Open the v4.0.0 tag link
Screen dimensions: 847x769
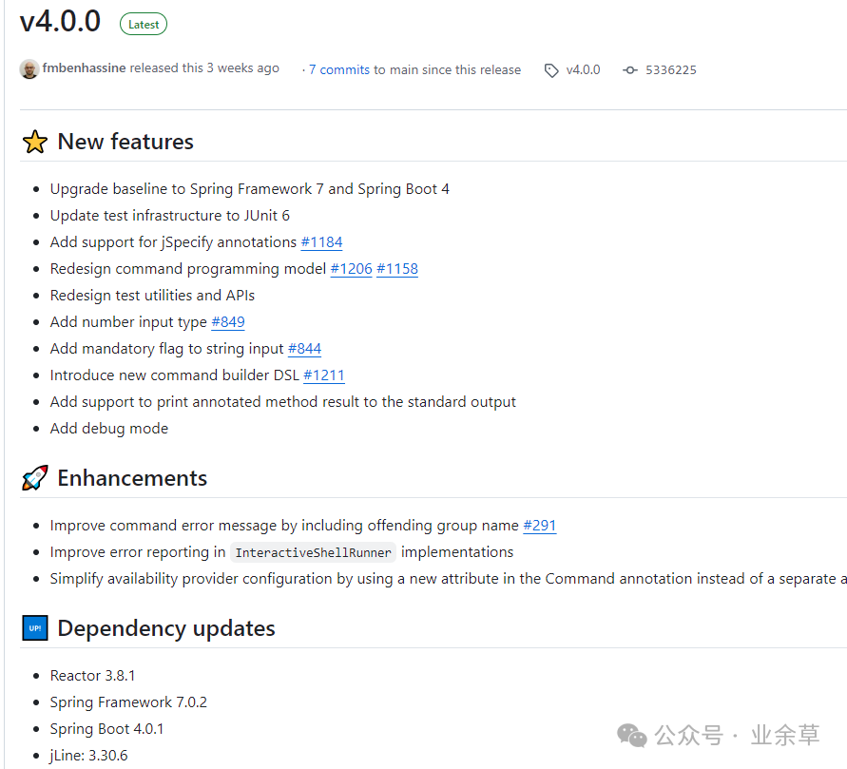(x=583, y=69)
